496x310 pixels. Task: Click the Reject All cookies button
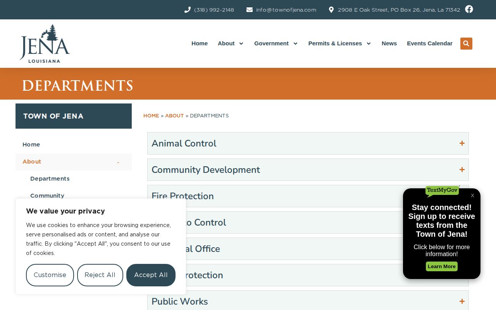(100, 275)
